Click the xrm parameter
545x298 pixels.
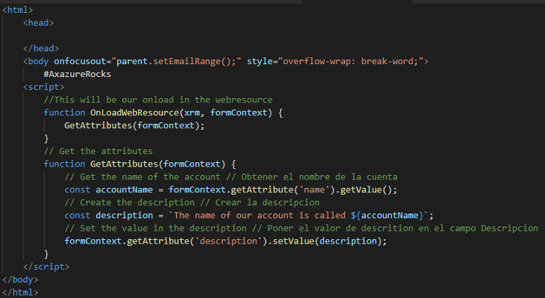192,112
